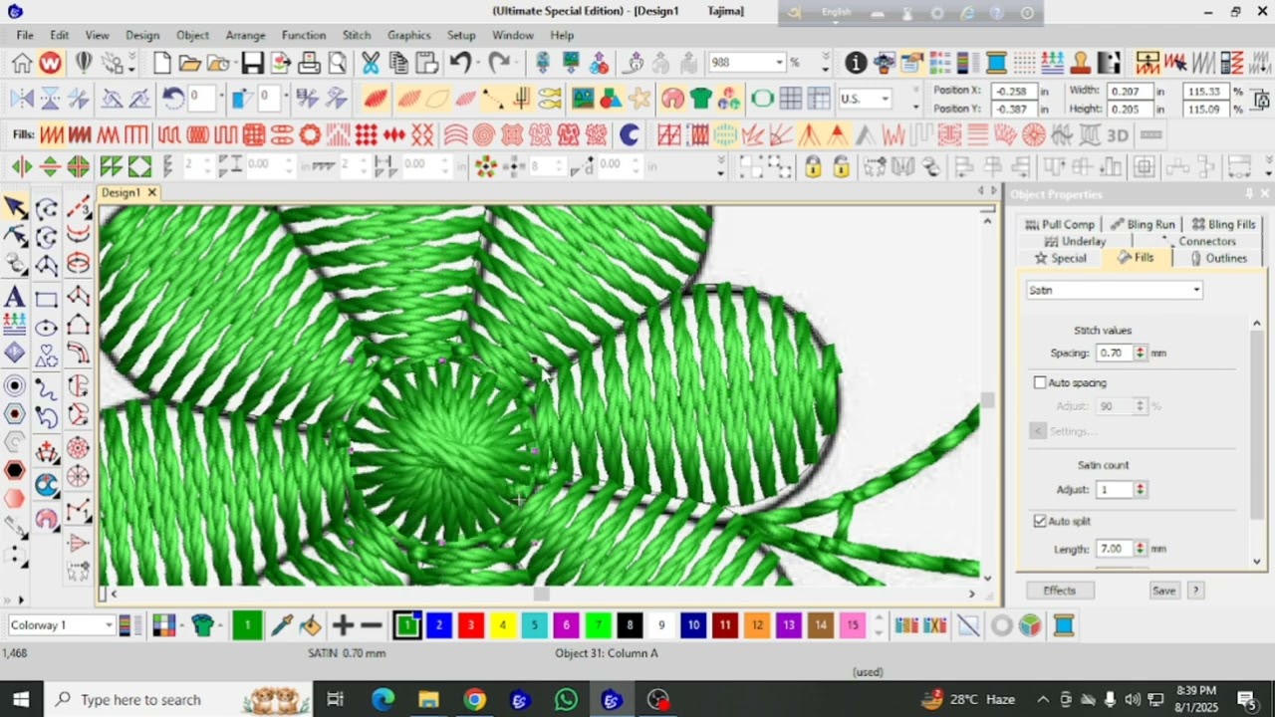The width and height of the screenshot is (1275, 717).
Task: Enable the Auto spacing checkbox
Action: [1040, 382]
